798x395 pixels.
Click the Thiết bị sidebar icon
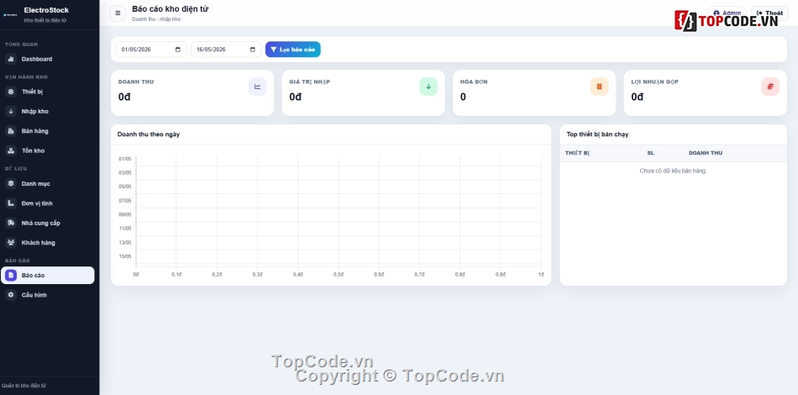(11, 92)
